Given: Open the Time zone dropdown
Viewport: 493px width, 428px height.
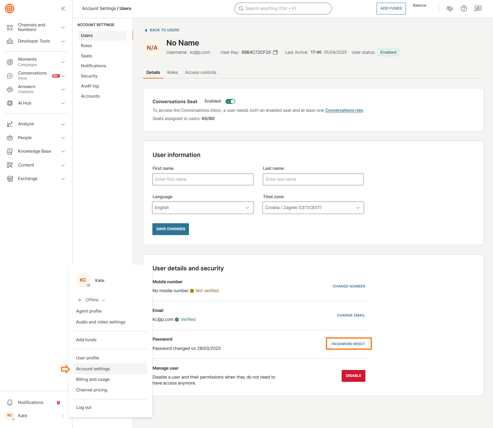Looking at the screenshot, I should point(313,208).
